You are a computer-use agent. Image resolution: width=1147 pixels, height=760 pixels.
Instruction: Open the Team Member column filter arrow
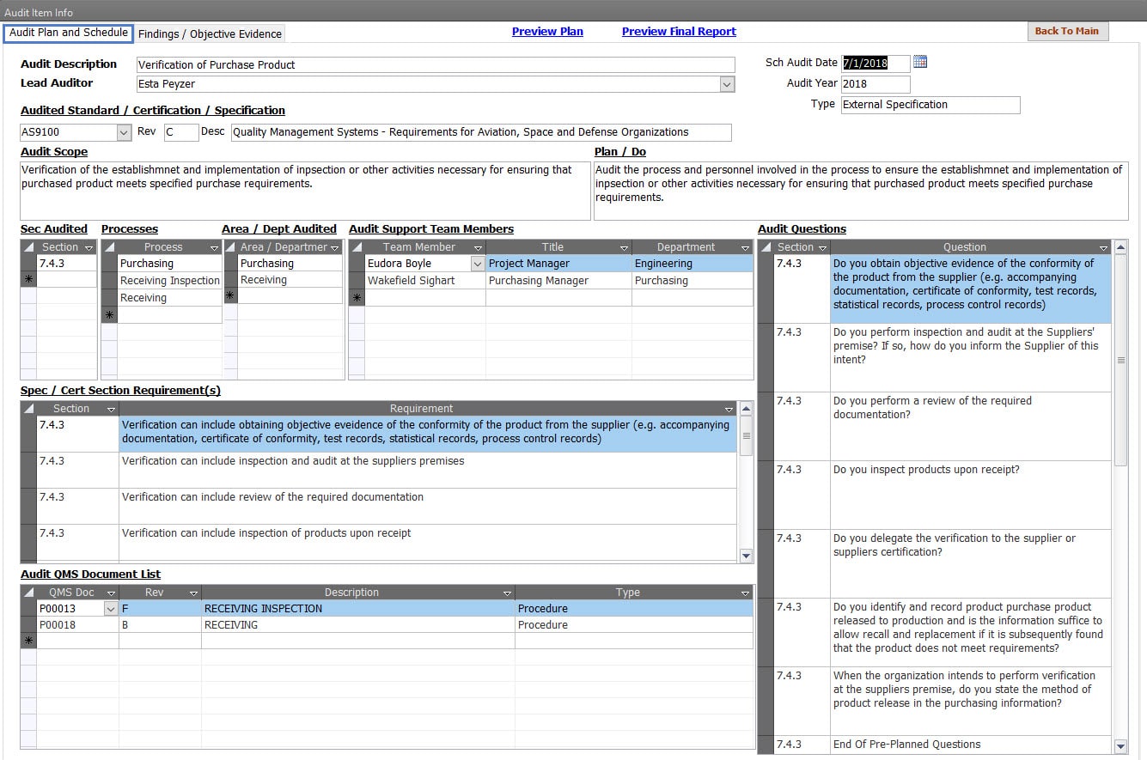click(478, 247)
